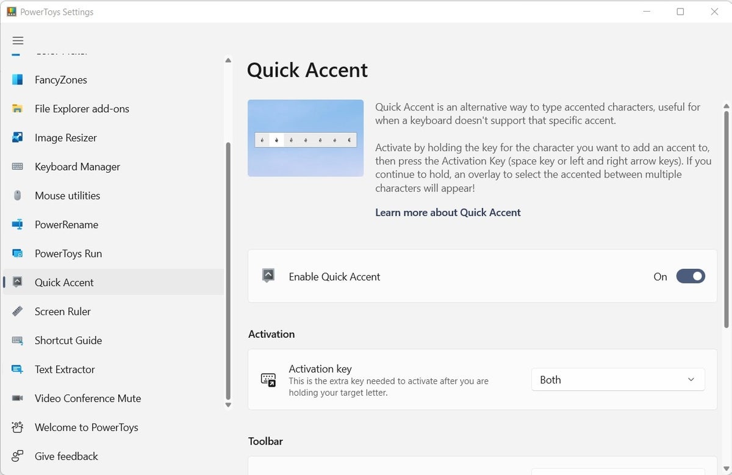Viewport: 732px width, 475px height.
Task: Click the Give feedback icon
Action: pos(18,456)
